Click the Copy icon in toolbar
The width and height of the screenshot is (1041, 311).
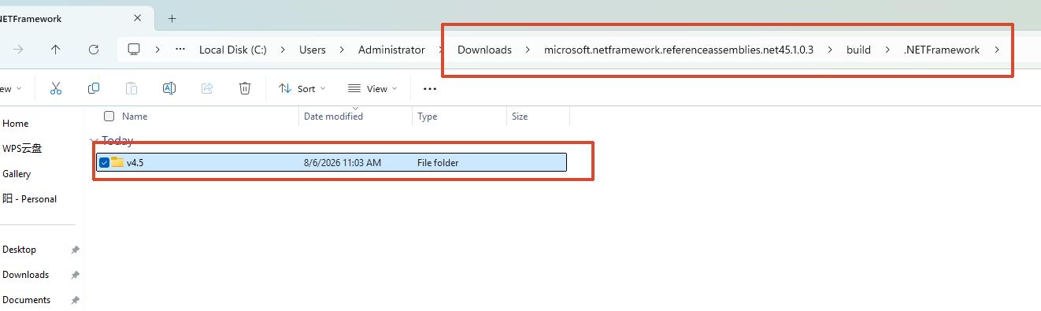[x=94, y=89]
